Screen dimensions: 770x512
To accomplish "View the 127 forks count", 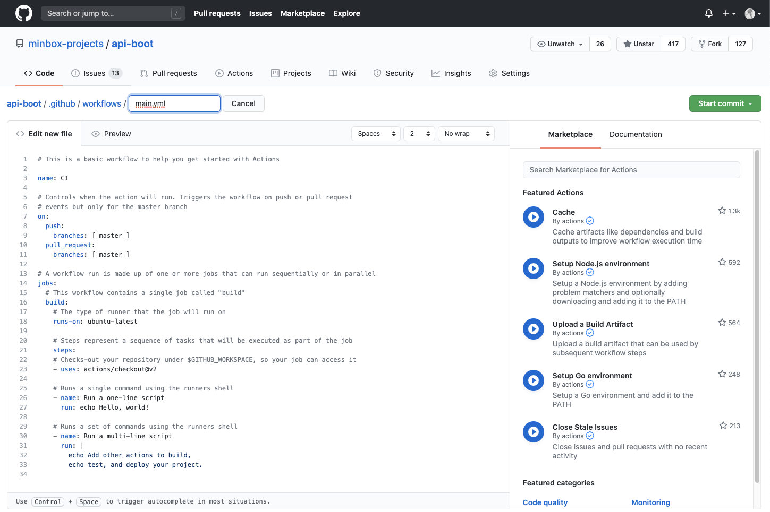I will click(x=740, y=44).
